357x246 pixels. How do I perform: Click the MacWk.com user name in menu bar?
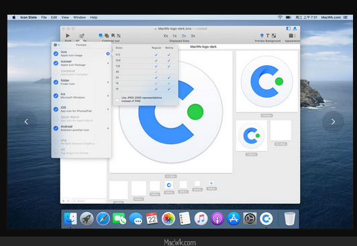[x=331, y=17]
